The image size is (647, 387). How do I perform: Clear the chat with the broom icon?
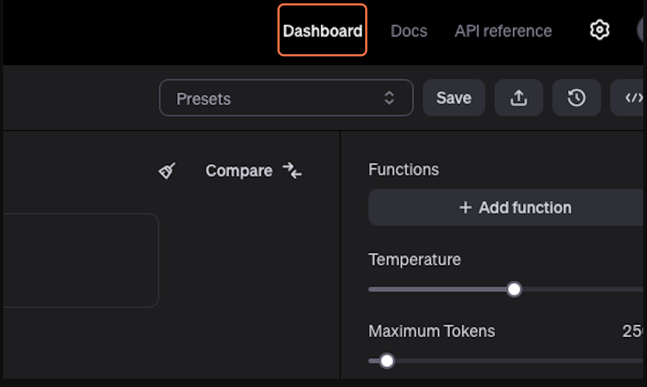coord(167,171)
